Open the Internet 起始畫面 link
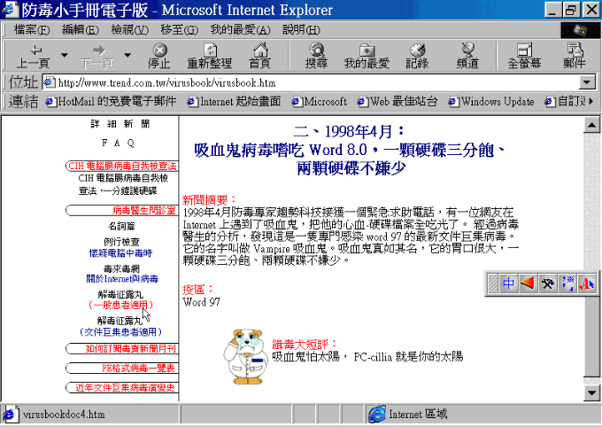Image resolution: width=602 pixels, height=427 pixels. pos(234,102)
